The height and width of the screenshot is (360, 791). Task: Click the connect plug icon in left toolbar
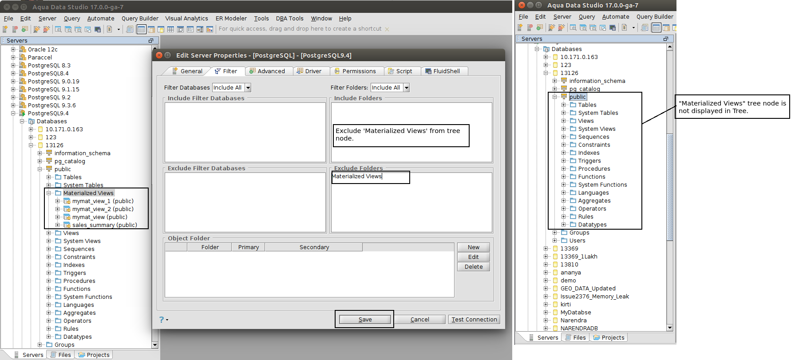(x=36, y=29)
